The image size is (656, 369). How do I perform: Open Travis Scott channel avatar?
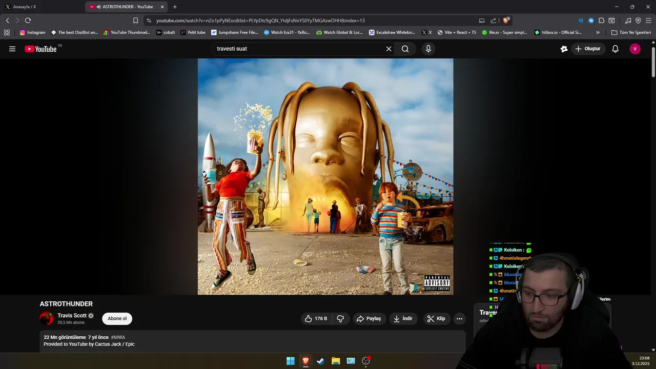pyautogui.click(x=47, y=318)
